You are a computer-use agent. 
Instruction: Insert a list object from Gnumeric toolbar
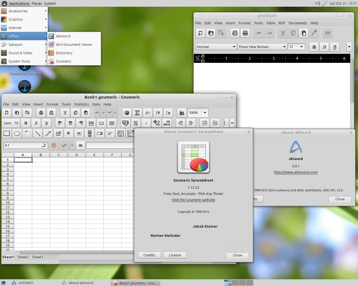pos(121,133)
